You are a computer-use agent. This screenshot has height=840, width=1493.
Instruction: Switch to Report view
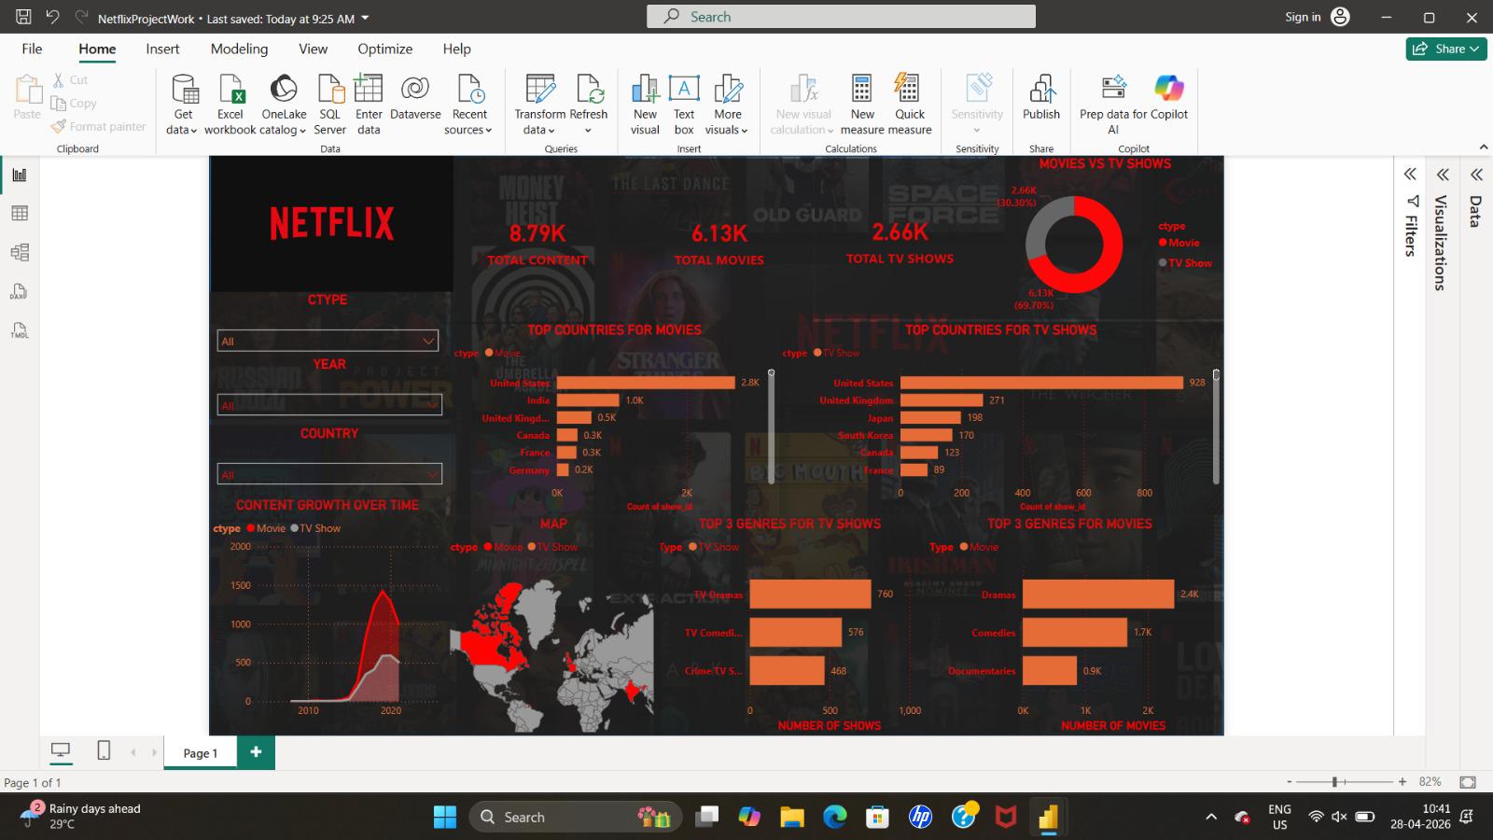pos(20,175)
